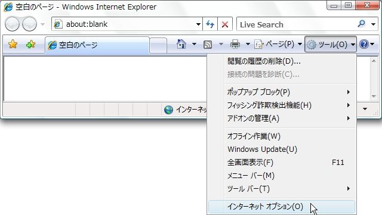Viewport: 382px width, 215px height.
Task: Toggle メニュー バー(M) menu item
Action: 282,175
